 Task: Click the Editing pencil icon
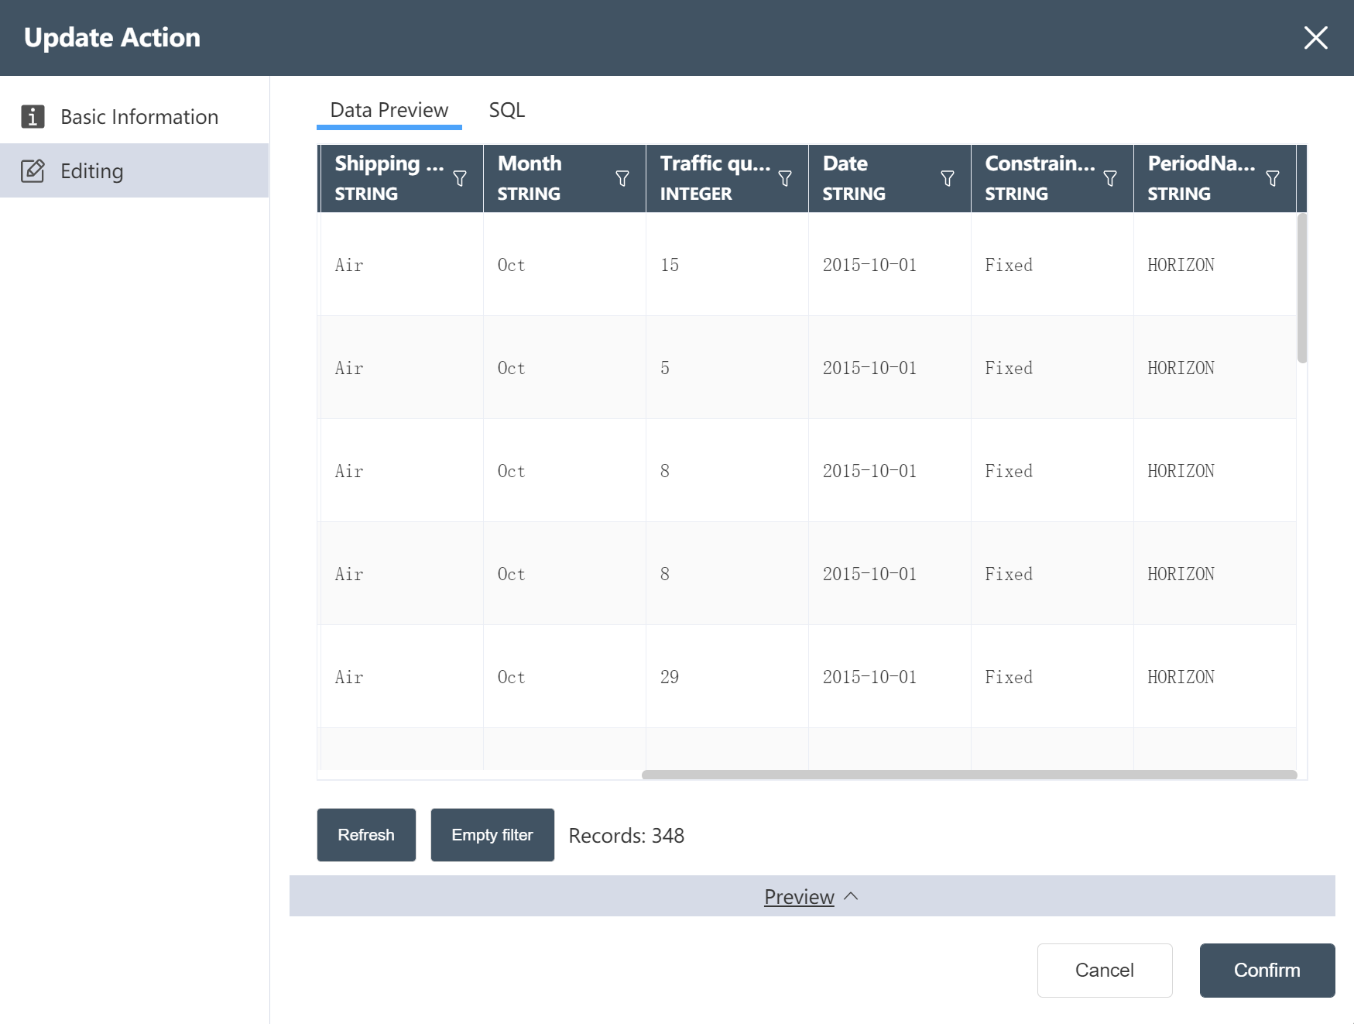(x=33, y=171)
